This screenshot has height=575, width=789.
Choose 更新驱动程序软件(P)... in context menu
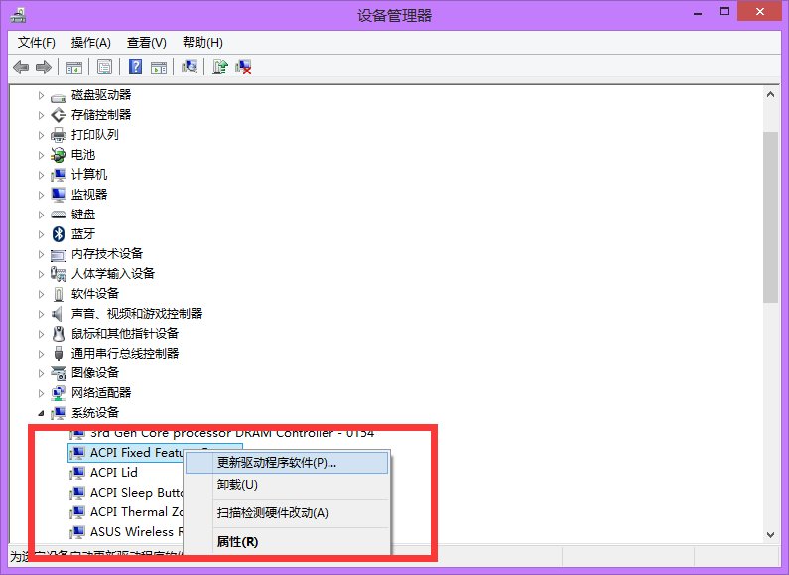pos(287,463)
